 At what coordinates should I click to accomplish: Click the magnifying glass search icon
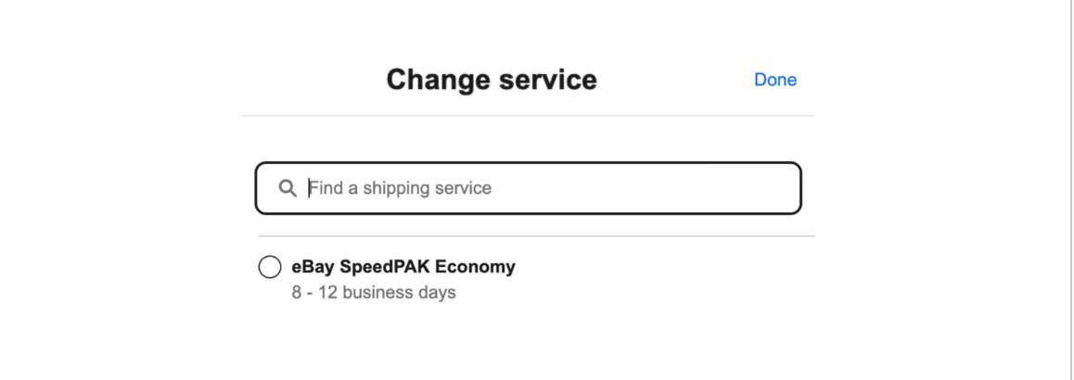pyautogui.click(x=288, y=188)
